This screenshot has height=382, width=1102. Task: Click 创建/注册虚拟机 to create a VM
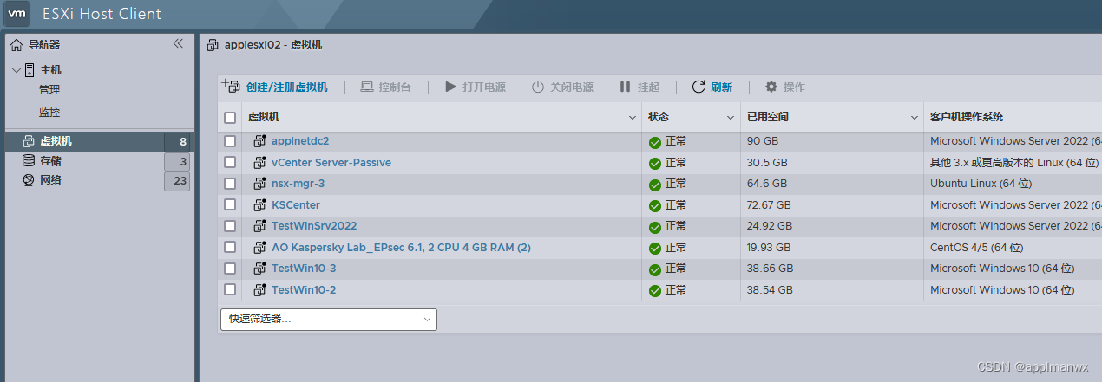[x=276, y=87]
